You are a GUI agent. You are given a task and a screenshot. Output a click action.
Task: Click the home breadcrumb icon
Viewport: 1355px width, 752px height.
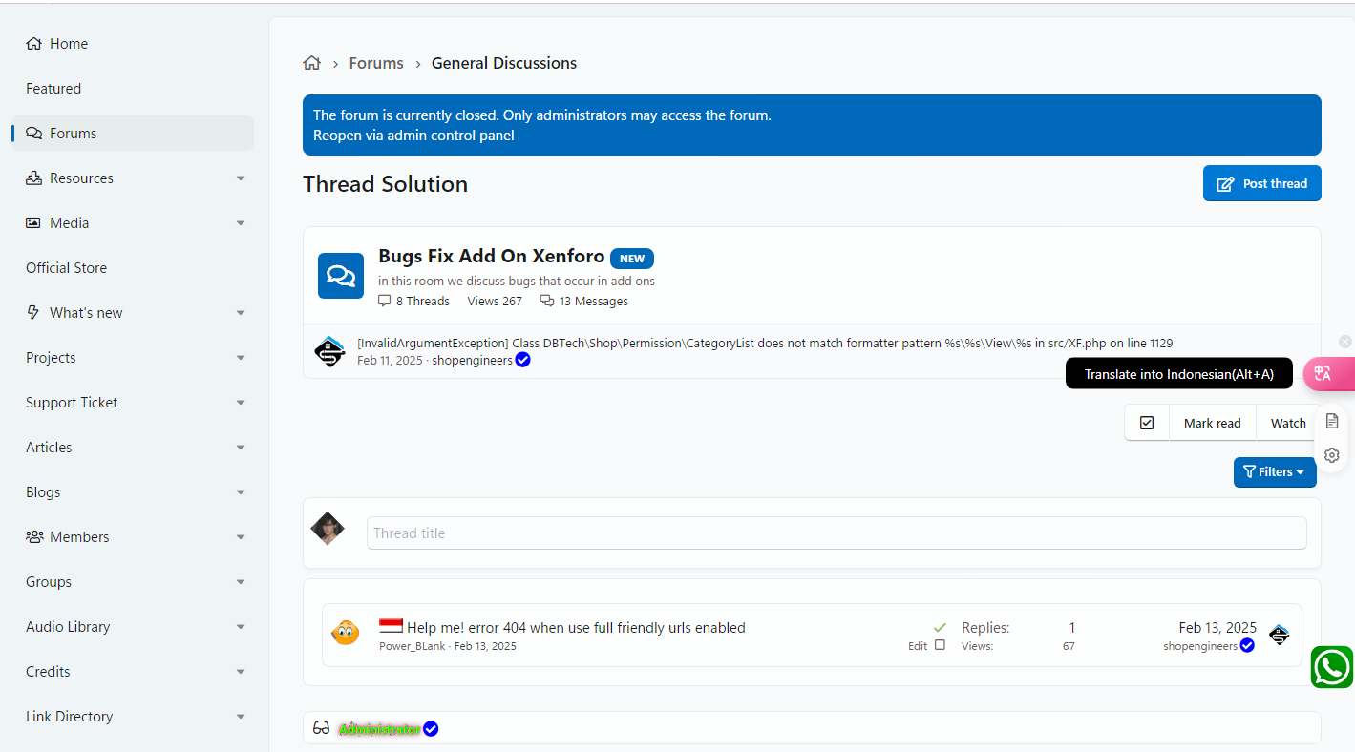coord(311,63)
